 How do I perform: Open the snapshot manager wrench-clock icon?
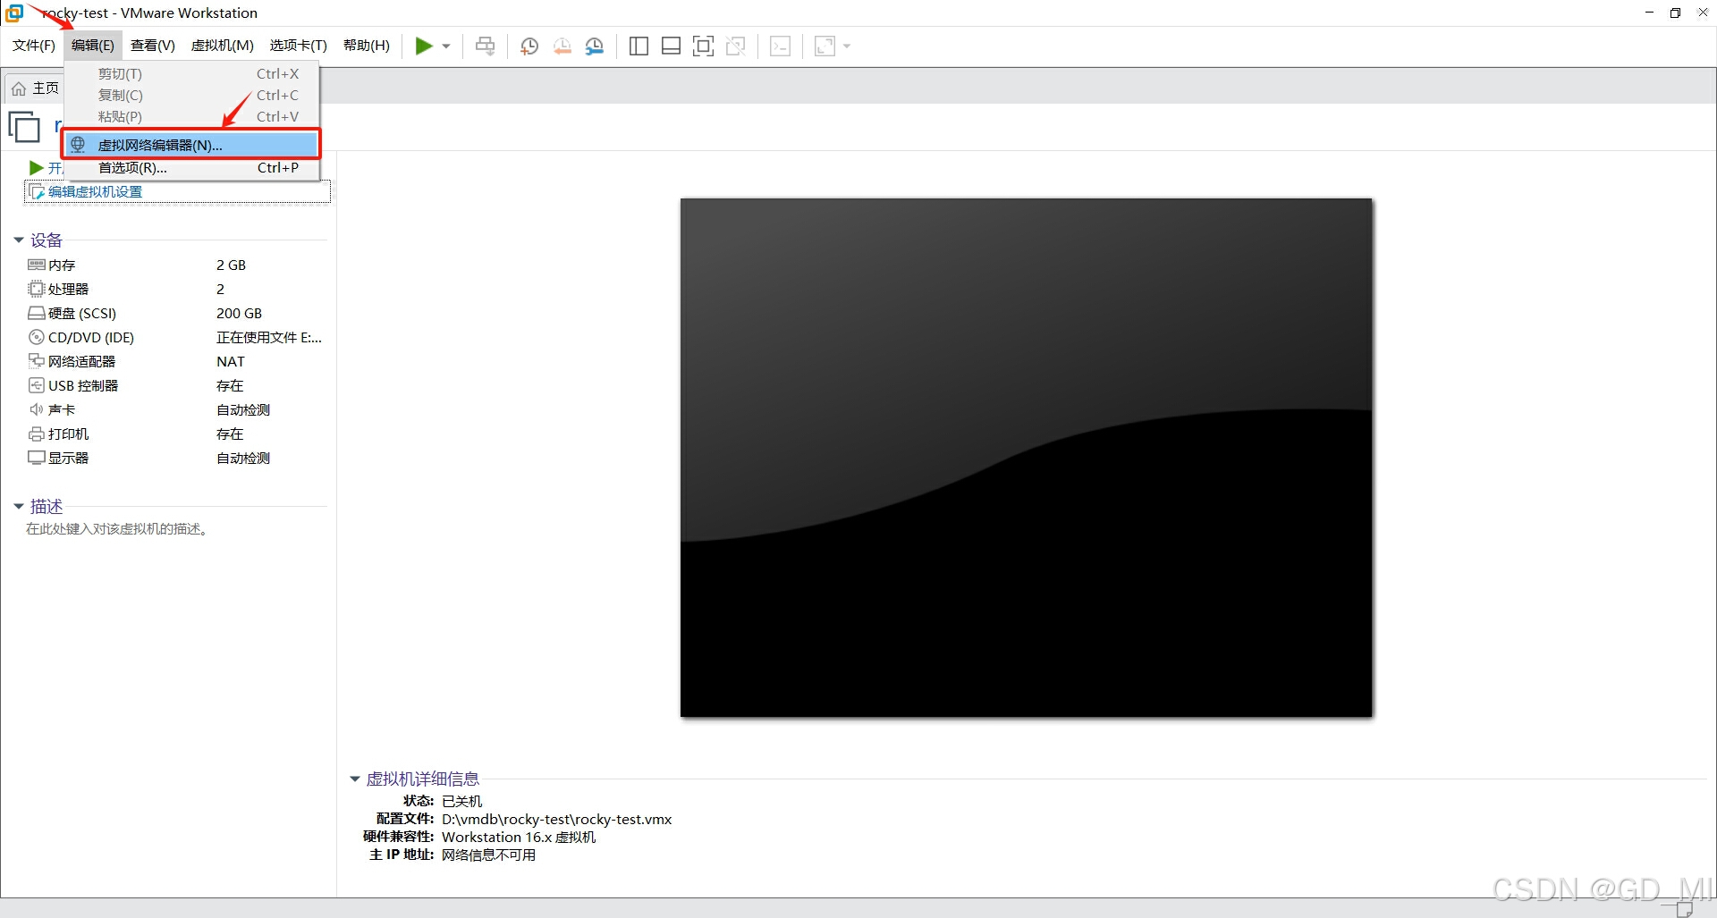tap(595, 46)
